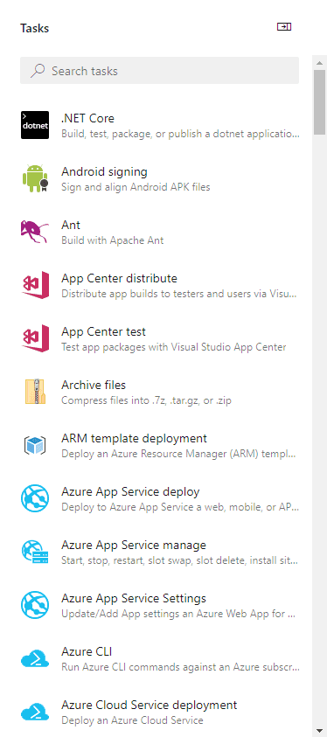
Task: Click the Tasks panel heading
Action: (x=34, y=28)
